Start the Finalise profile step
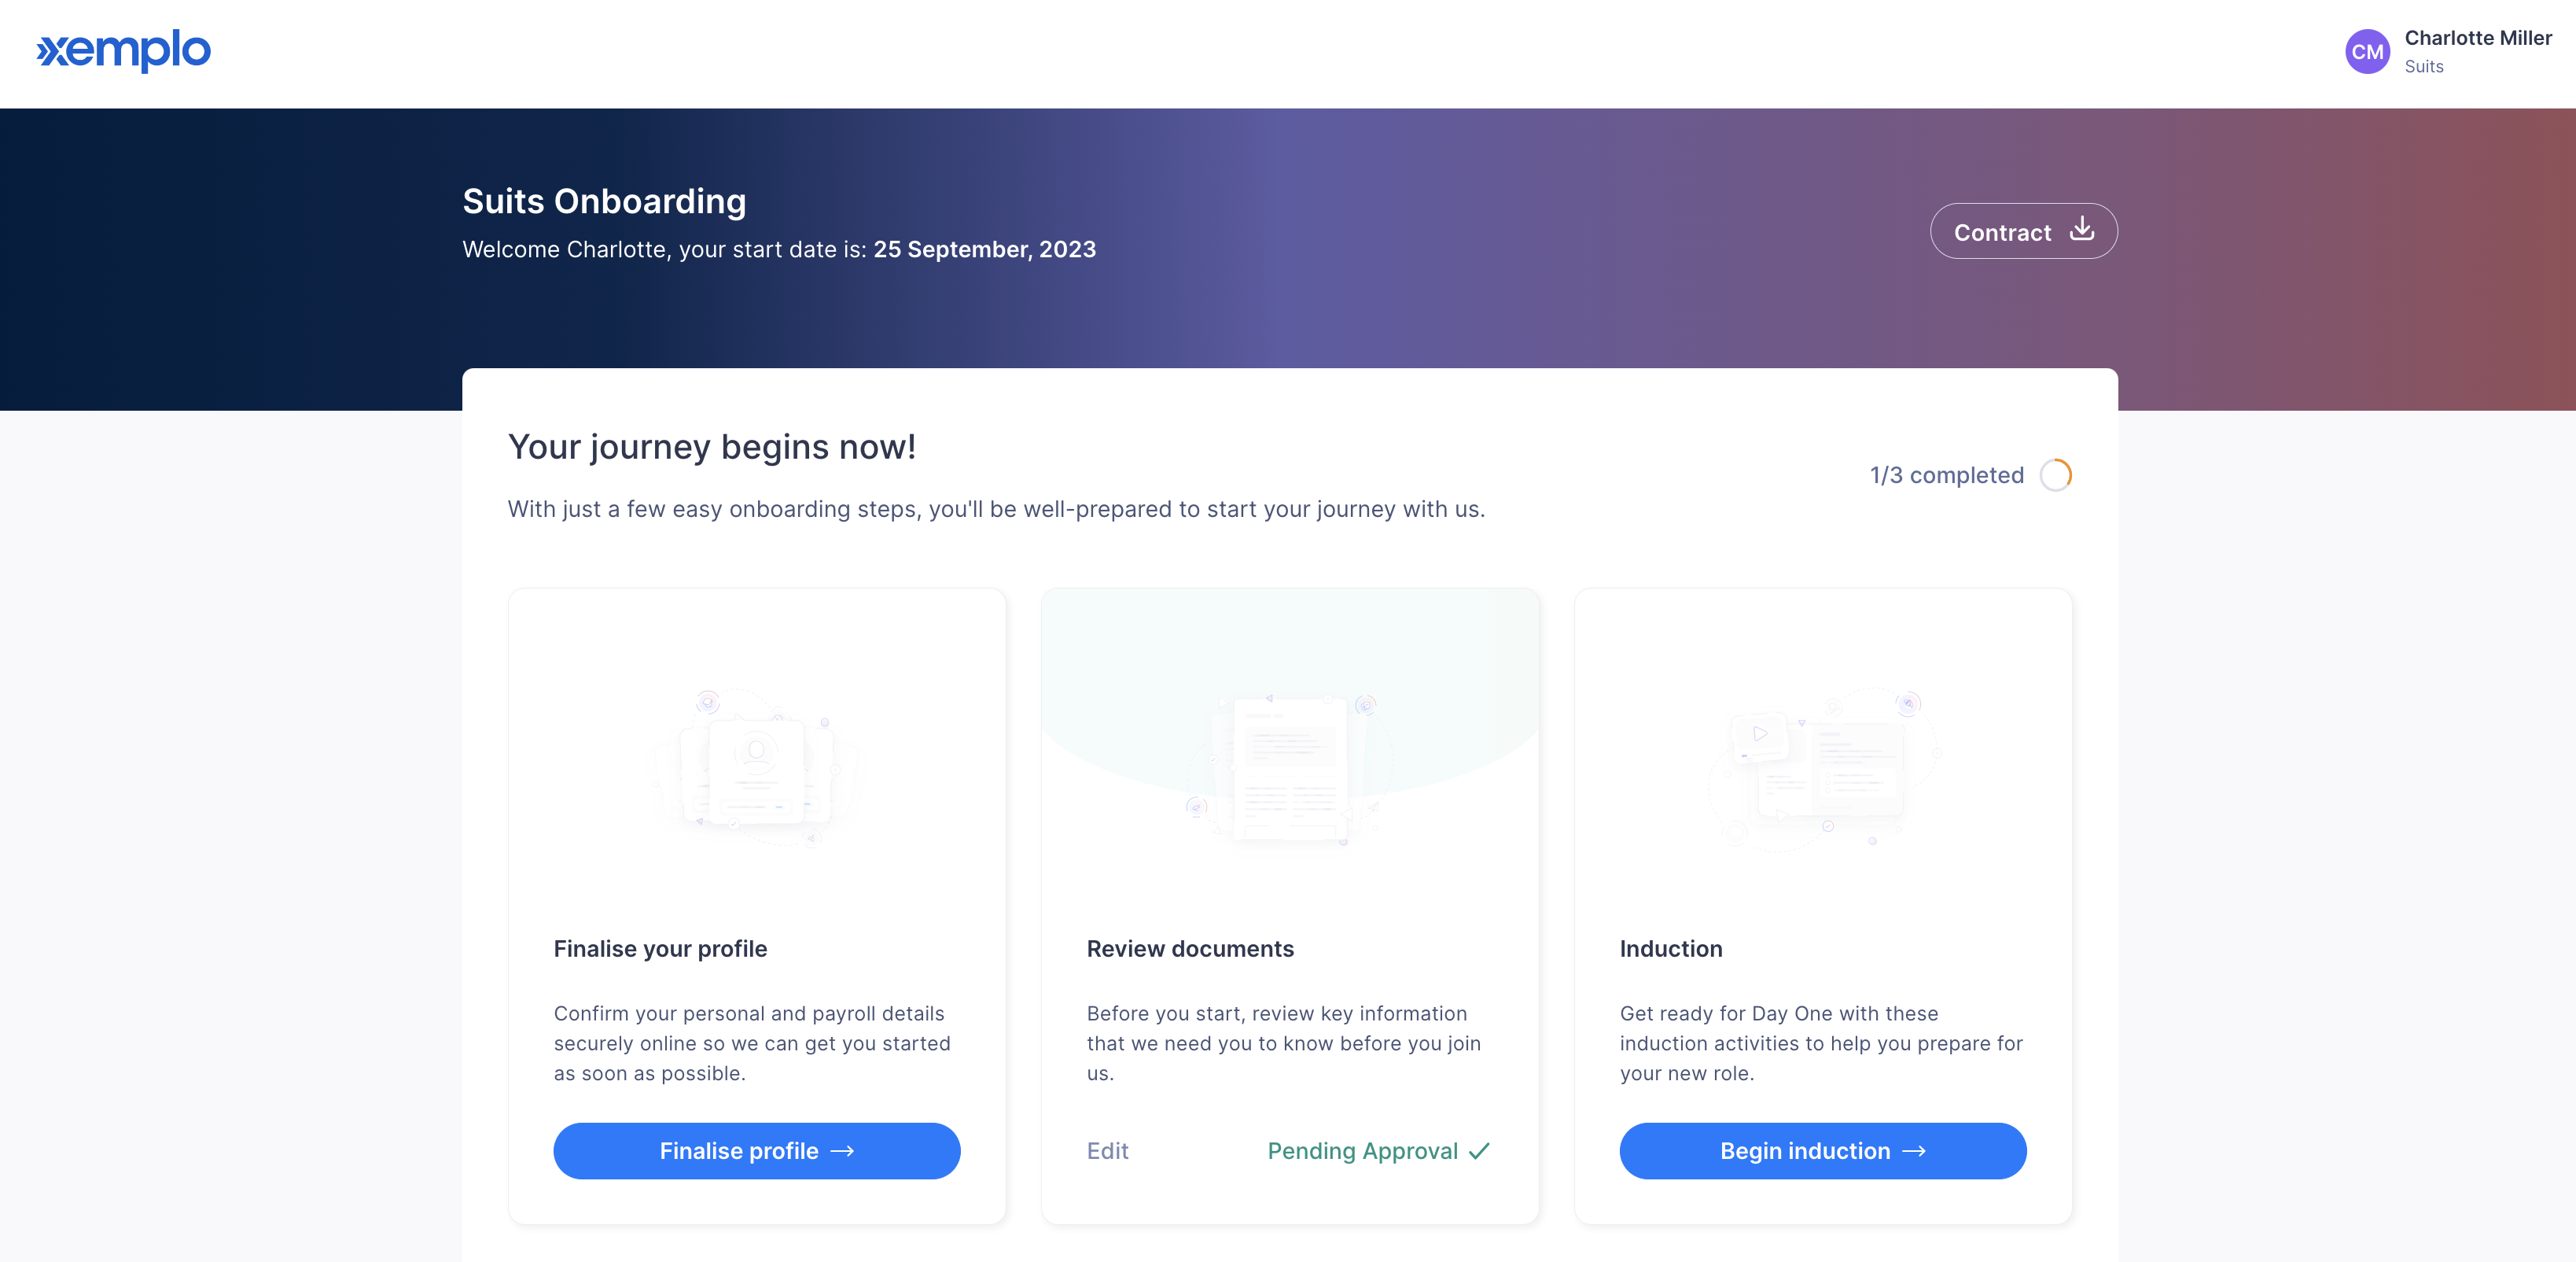The height and width of the screenshot is (1262, 2576). click(x=757, y=1151)
